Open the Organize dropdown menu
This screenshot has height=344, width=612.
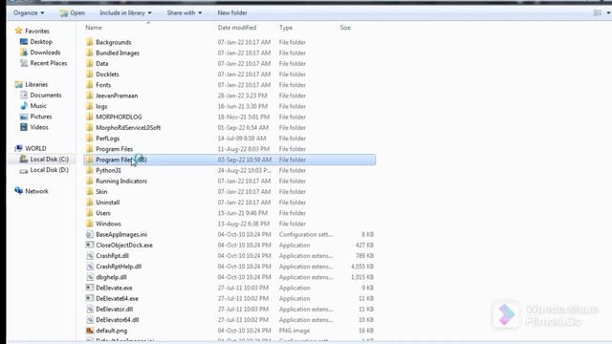[29, 12]
